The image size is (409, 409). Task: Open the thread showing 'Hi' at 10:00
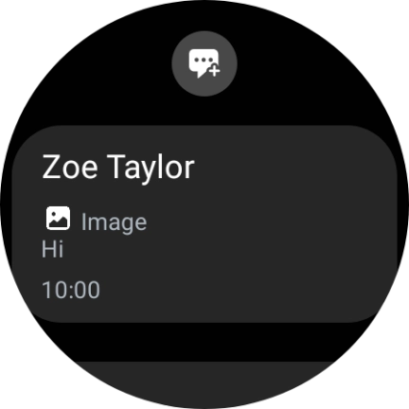[x=204, y=223]
